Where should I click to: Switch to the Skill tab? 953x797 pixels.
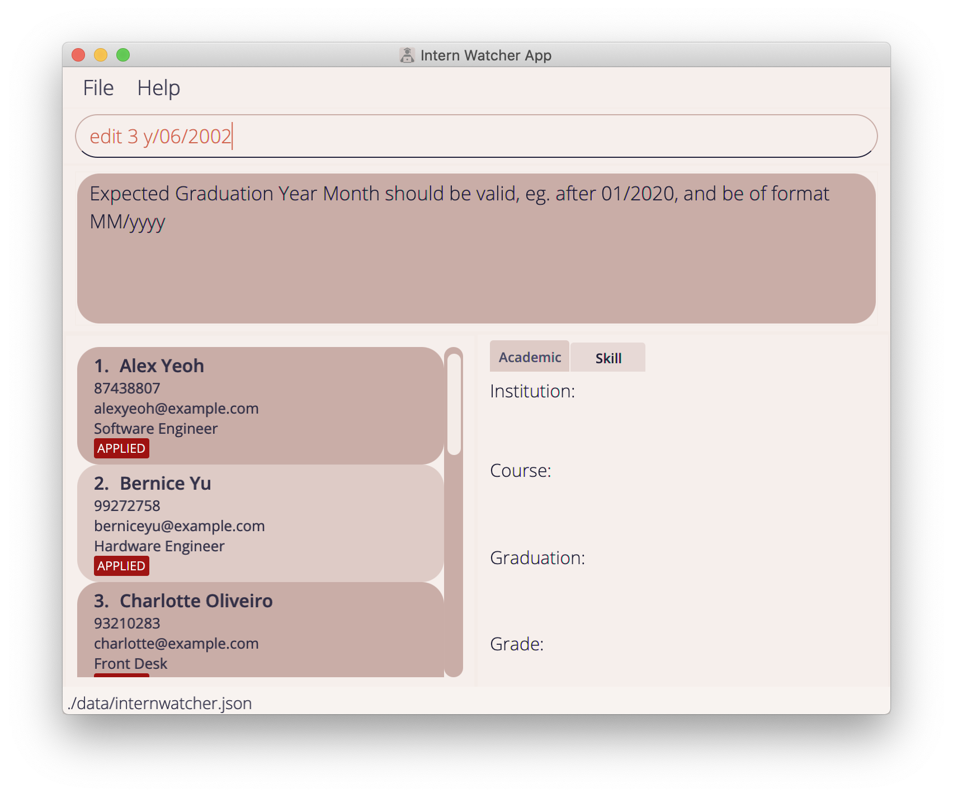(608, 358)
